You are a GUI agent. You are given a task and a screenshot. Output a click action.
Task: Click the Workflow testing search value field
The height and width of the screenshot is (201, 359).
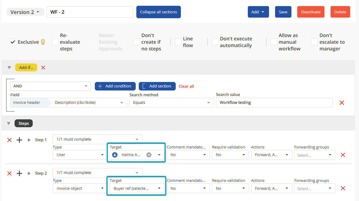coord(274,103)
